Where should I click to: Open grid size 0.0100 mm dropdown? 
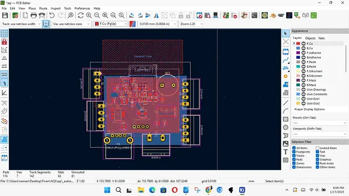tap(158, 24)
